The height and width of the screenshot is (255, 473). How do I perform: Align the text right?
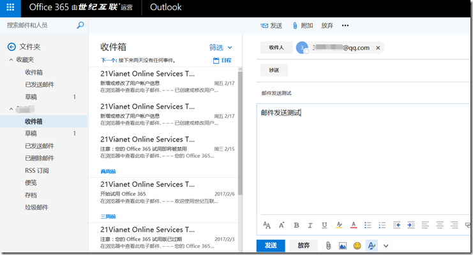click(x=454, y=225)
